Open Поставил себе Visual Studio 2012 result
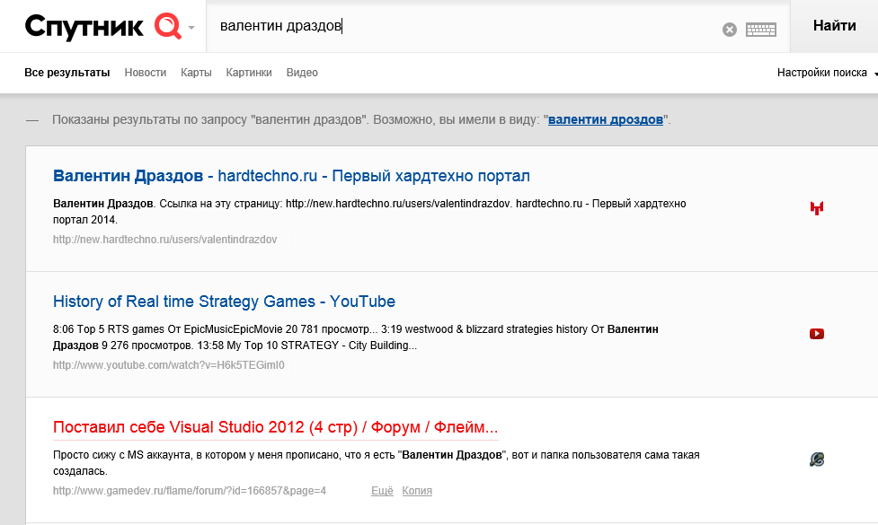The image size is (878, 525). (x=275, y=426)
